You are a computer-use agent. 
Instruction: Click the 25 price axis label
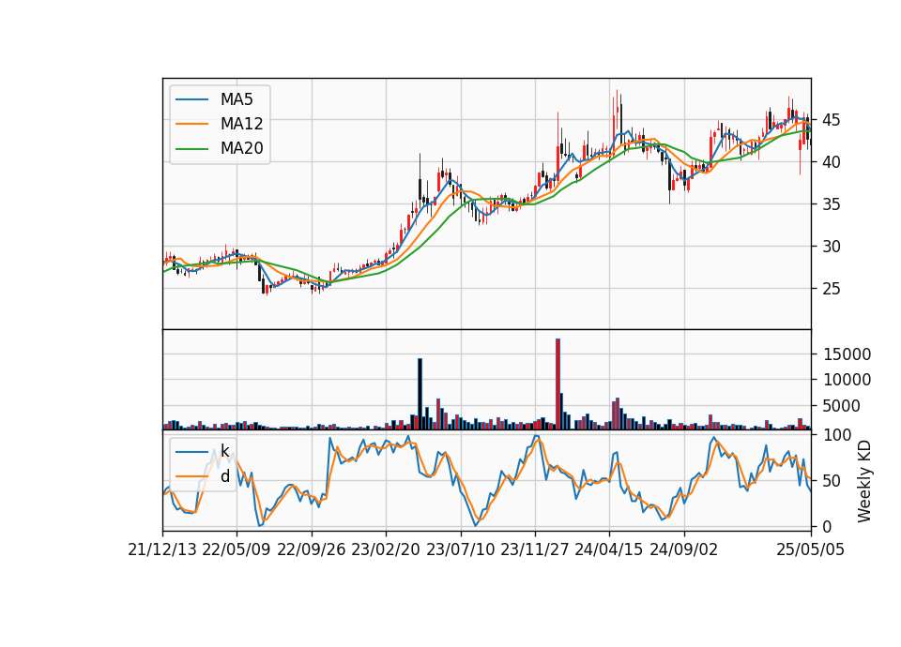pyautogui.click(x=831, y=288)
